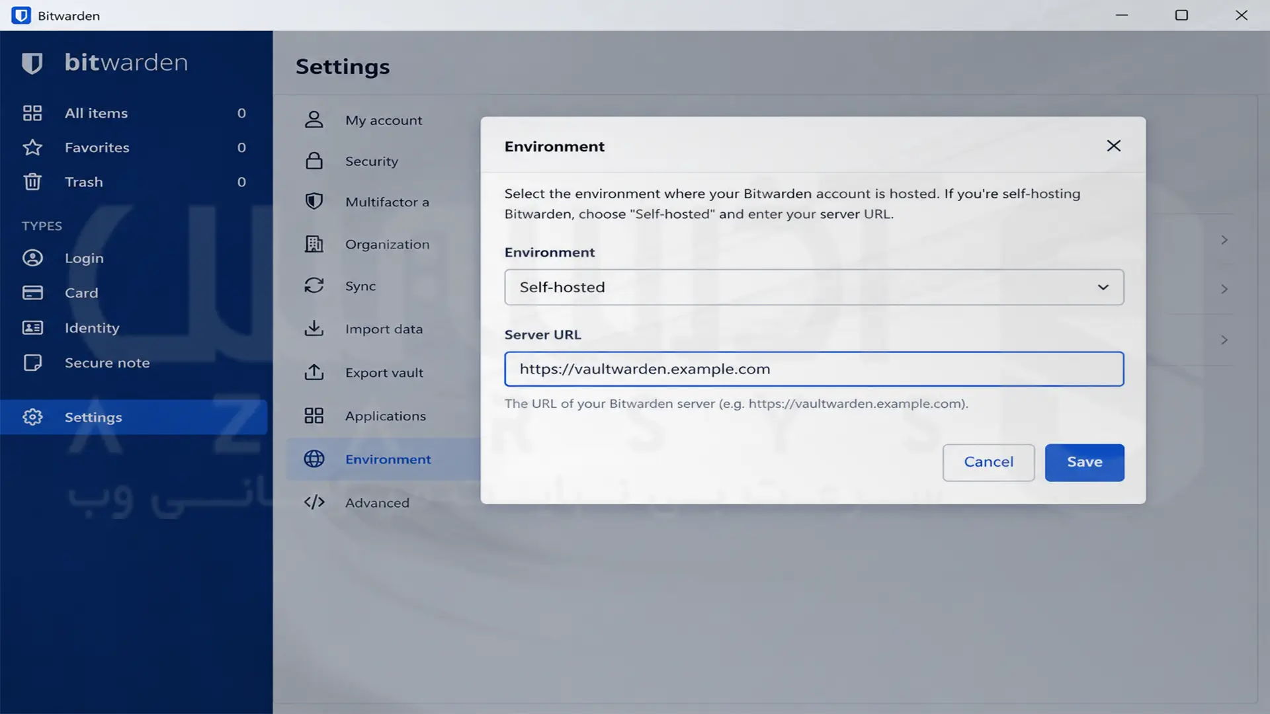Click the bitwarden wordmark in sidebar
The image size is (1270, 714).
coord(126,62)
